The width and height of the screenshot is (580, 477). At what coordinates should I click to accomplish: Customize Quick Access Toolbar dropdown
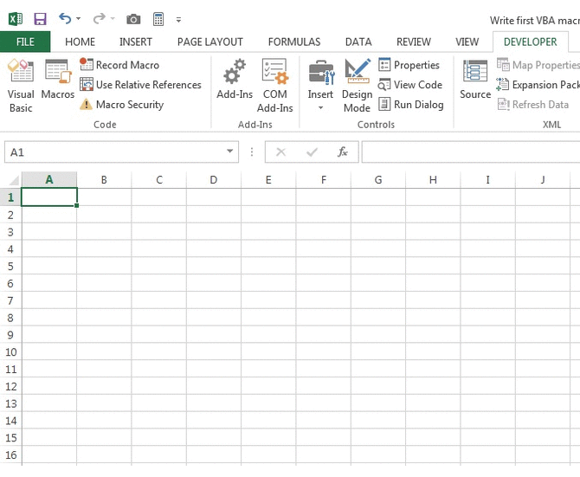tap(178, 20)
